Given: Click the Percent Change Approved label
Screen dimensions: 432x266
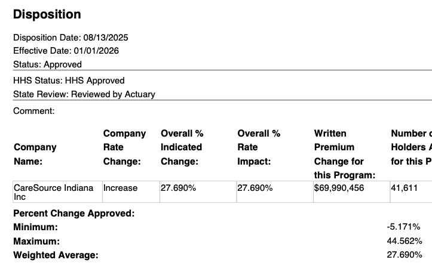Looking at the screenshot, I should point(73,214).
